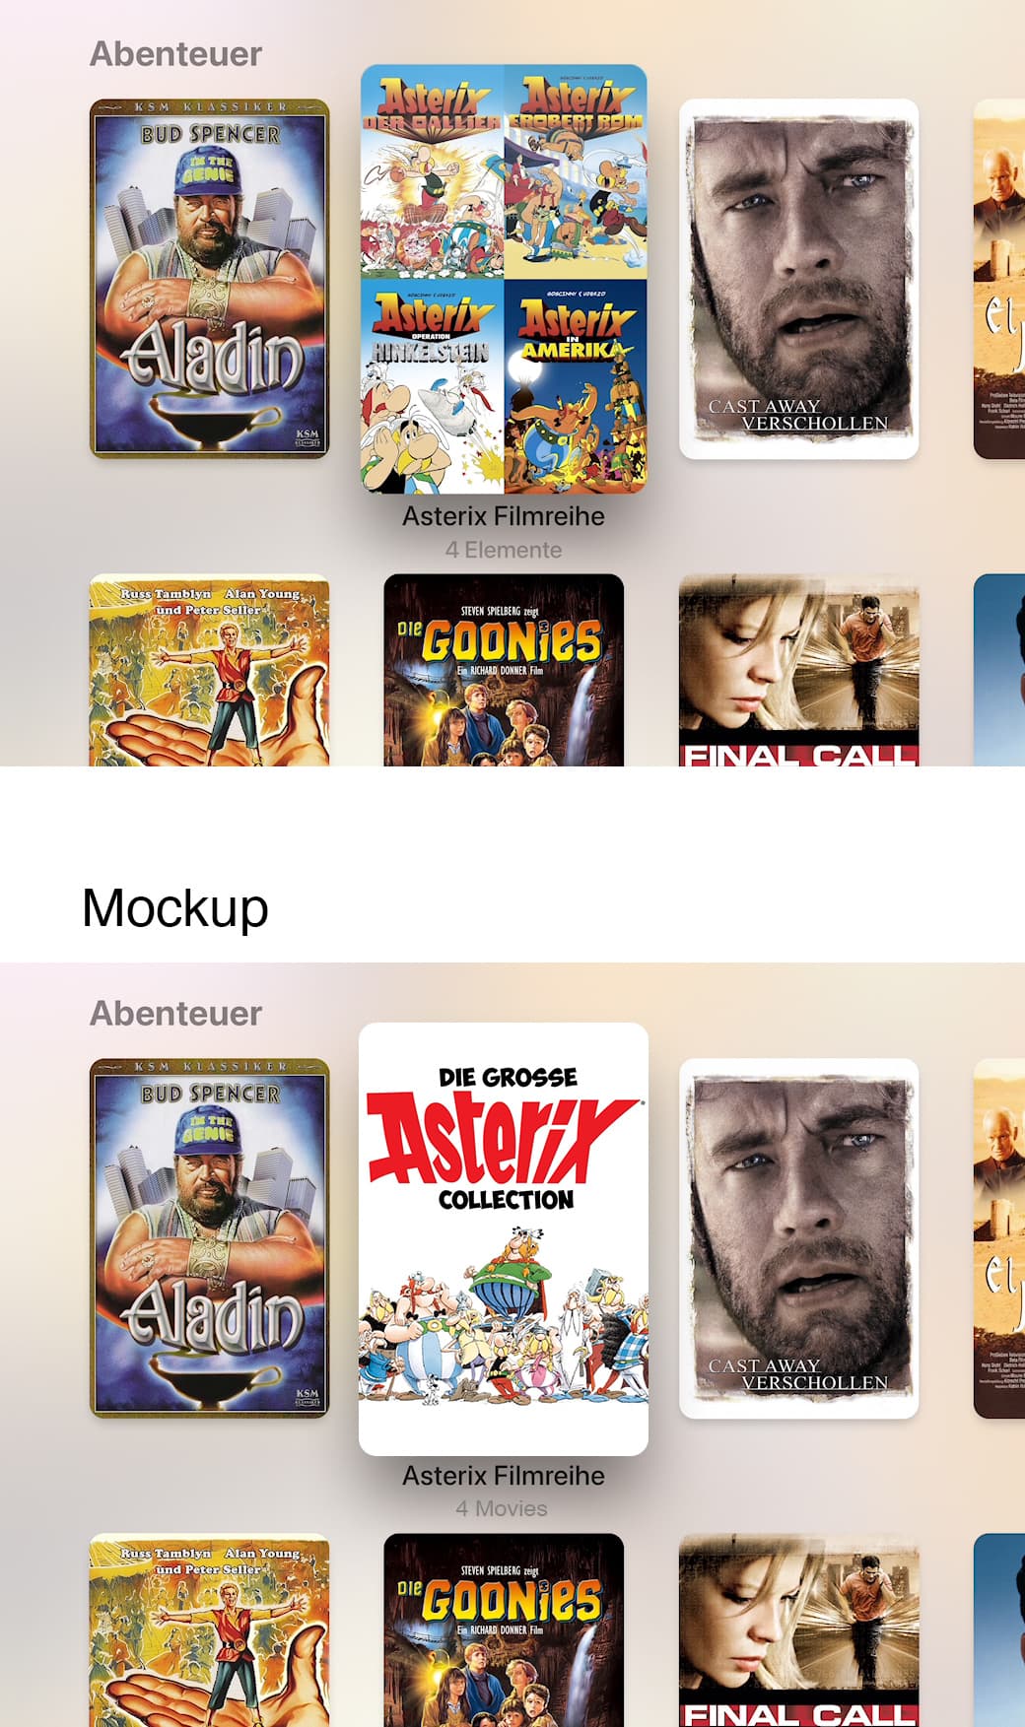Click the top Abenteuer section heading
1025x1727 pixels.
click(176, 53)
